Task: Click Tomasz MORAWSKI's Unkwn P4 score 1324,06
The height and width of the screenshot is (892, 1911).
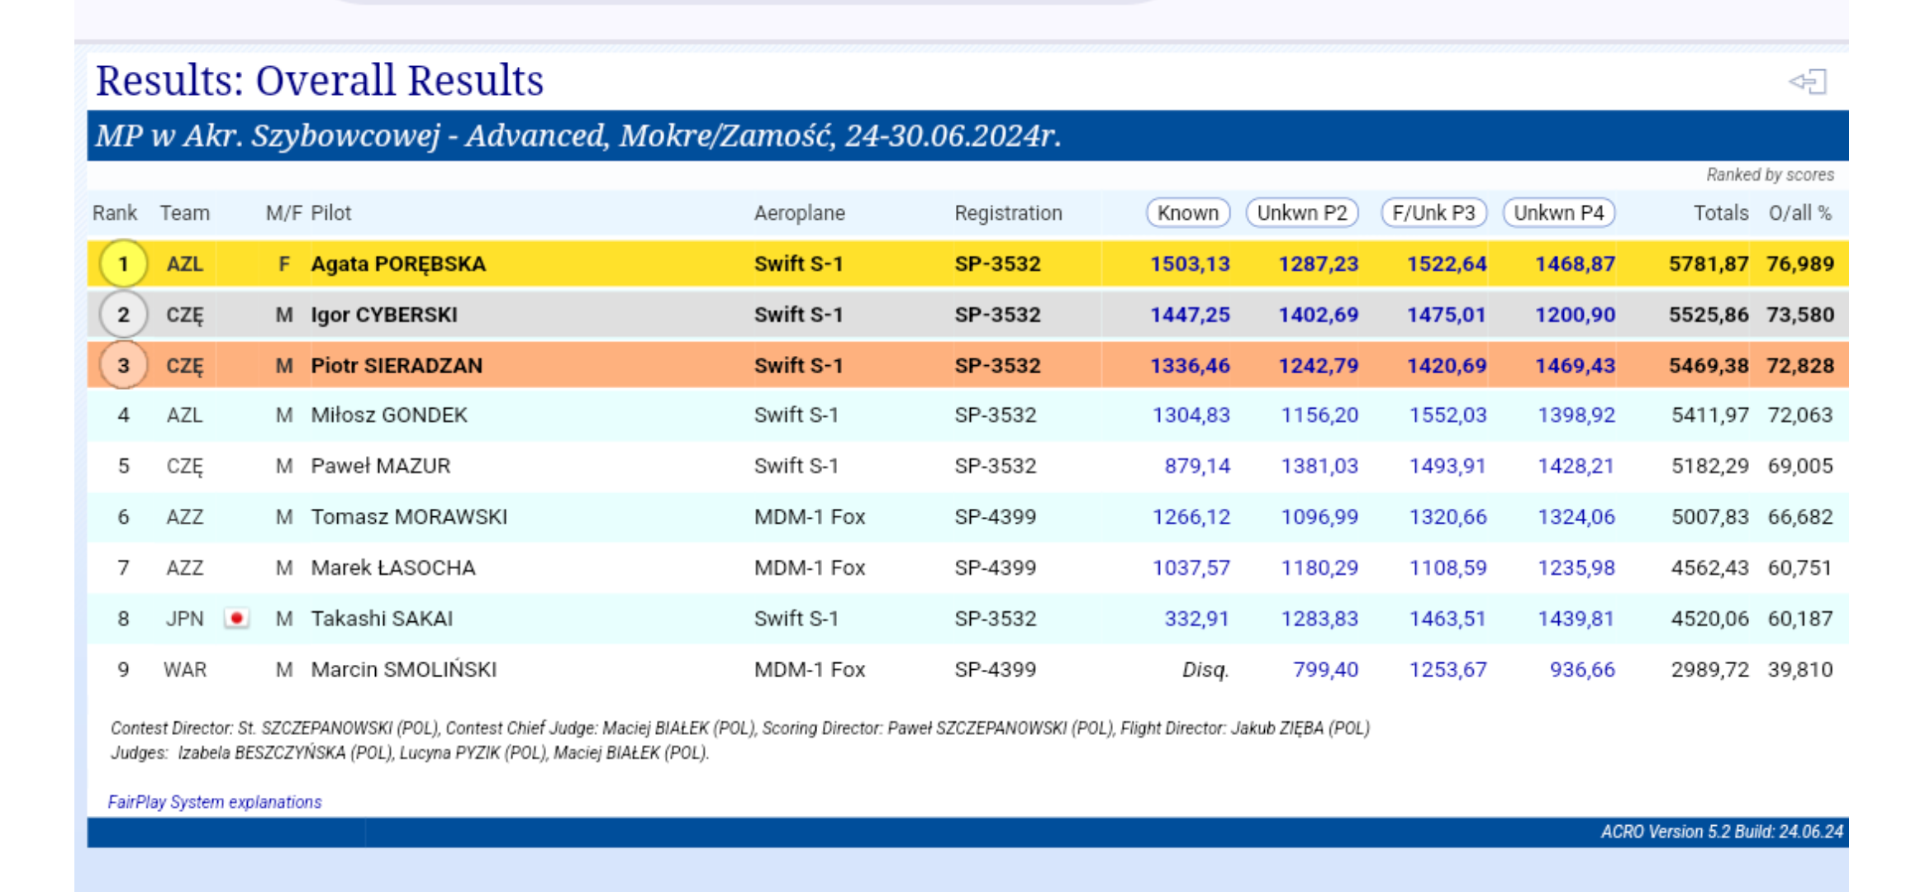Action: [x=1576, y=517]
